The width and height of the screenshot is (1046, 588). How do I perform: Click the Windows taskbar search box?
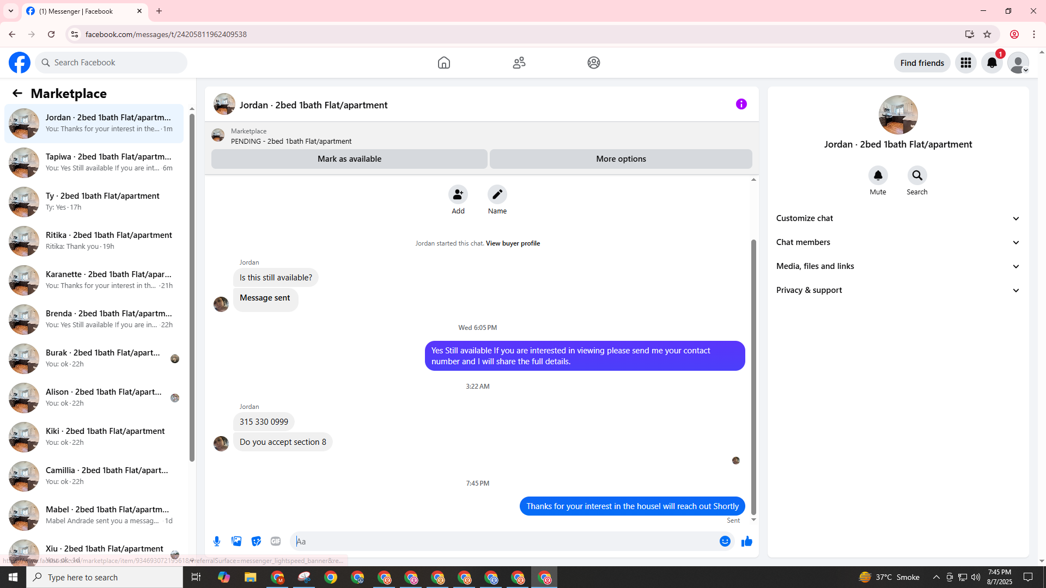(105, 577)
